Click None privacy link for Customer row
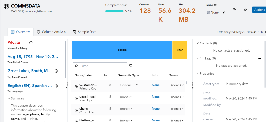 (156, 85)
